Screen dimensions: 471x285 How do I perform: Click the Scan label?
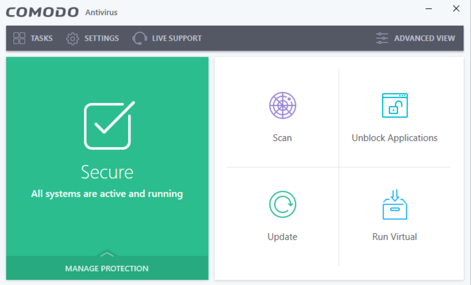(282, 138)
